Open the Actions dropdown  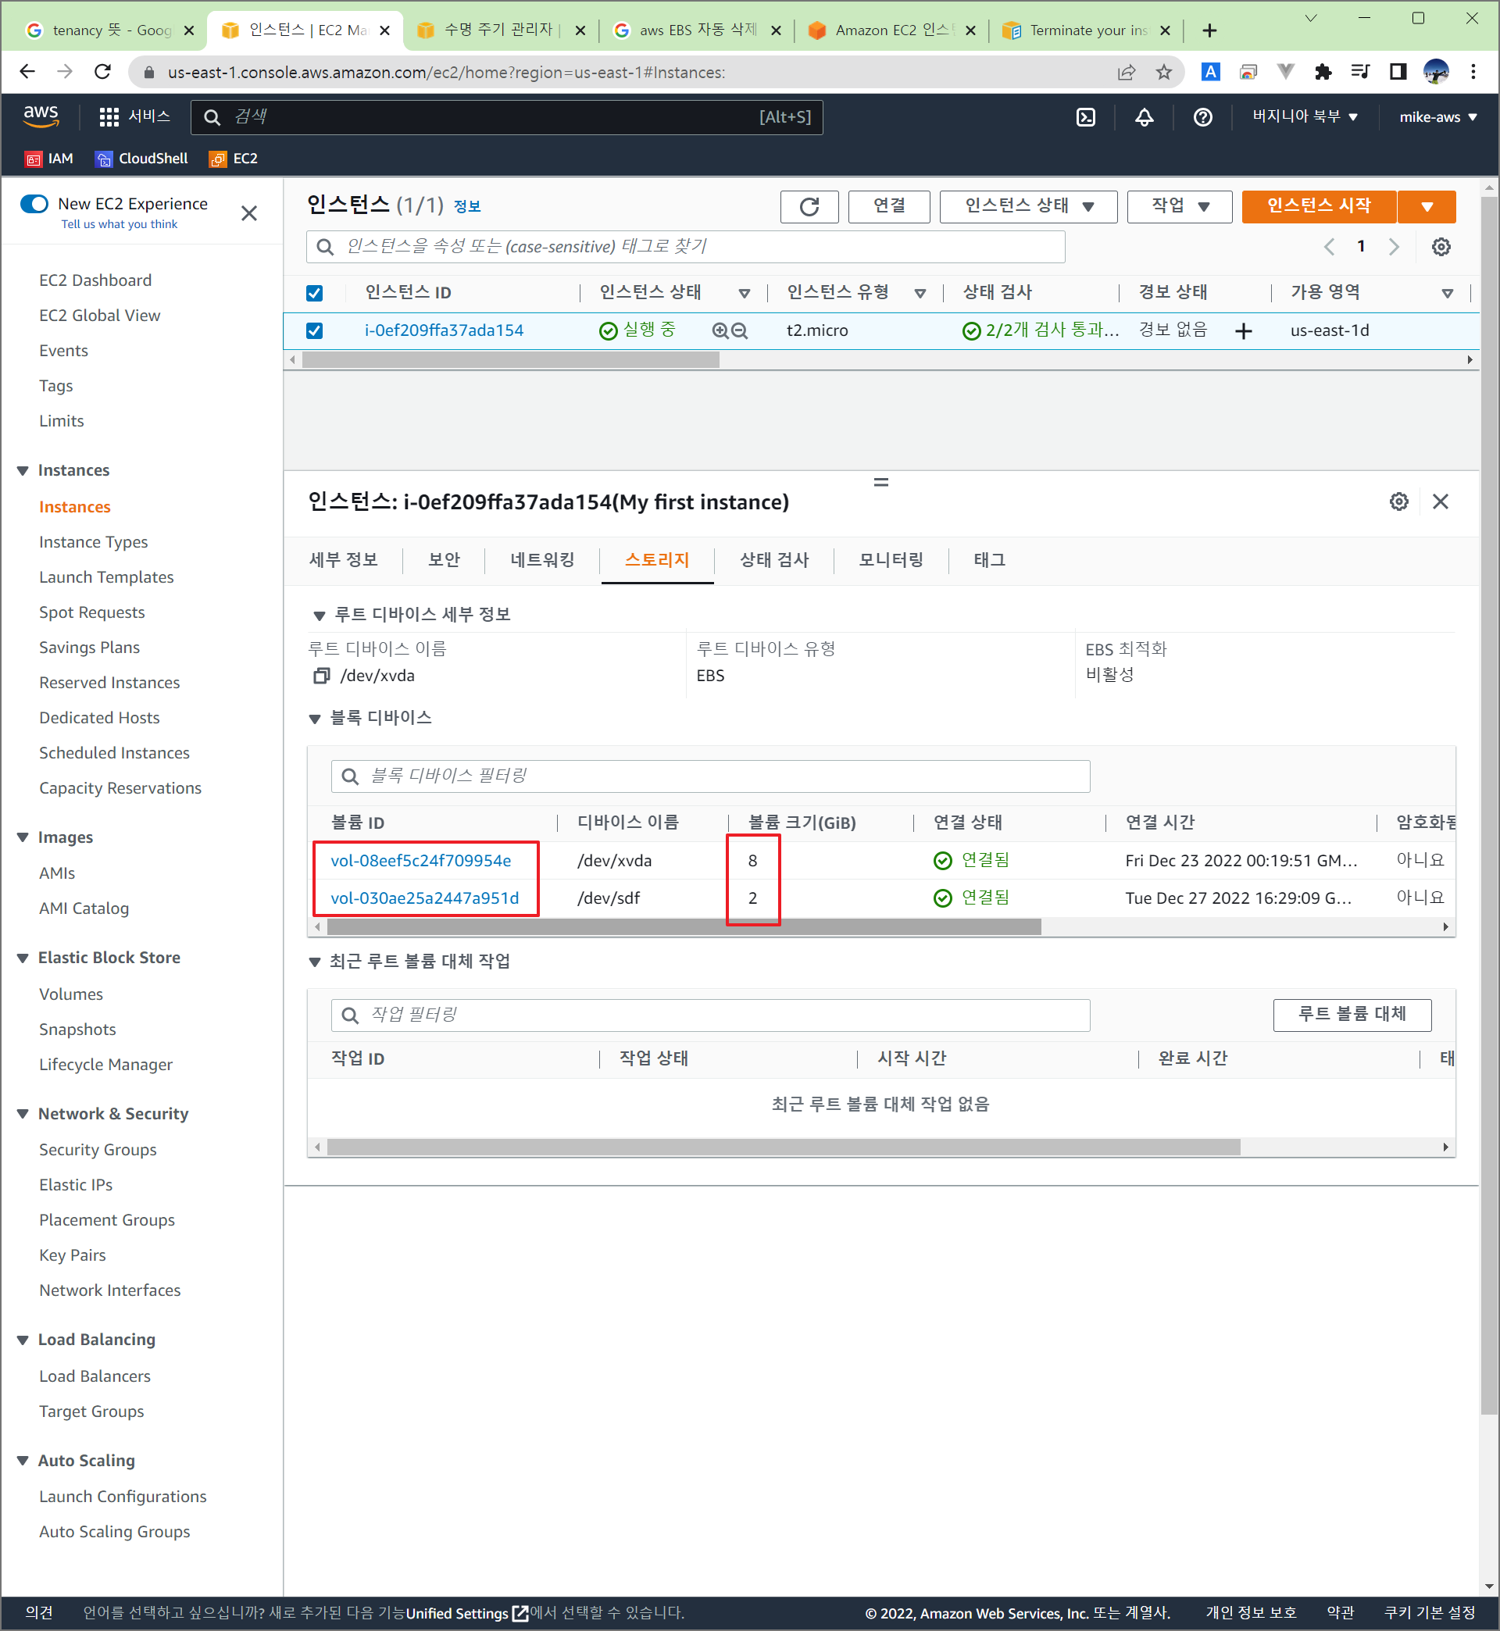coord(1180,206)
